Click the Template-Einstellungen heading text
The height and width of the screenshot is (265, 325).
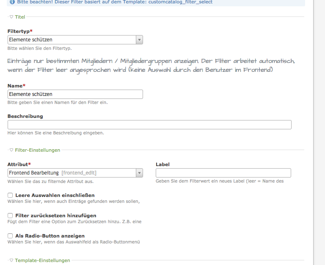pos(42,261)
